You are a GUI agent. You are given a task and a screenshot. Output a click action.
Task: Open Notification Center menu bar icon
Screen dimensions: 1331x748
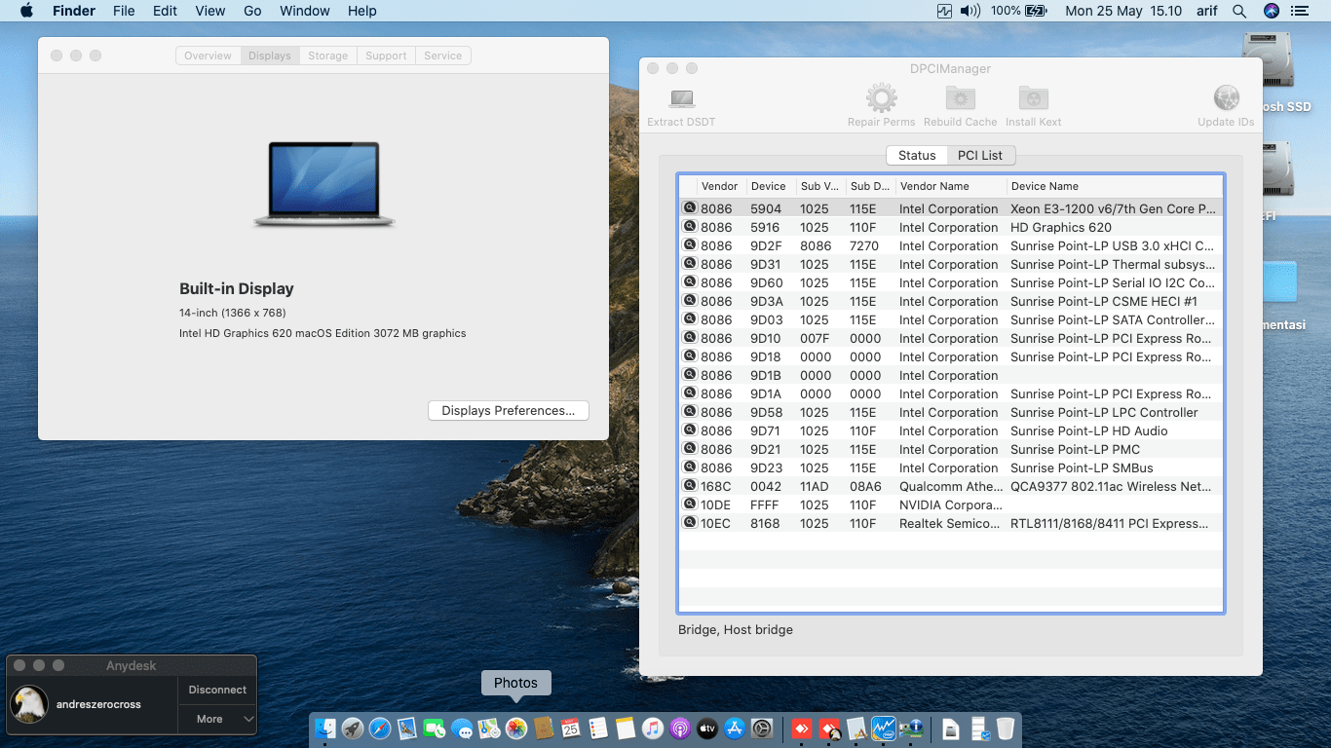(x=1301, y=11)
